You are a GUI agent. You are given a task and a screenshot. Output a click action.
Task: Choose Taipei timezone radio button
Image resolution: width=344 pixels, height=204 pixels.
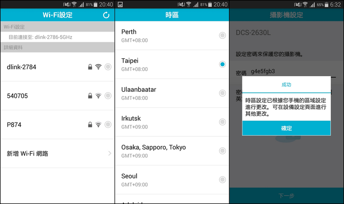pos(223,64)
